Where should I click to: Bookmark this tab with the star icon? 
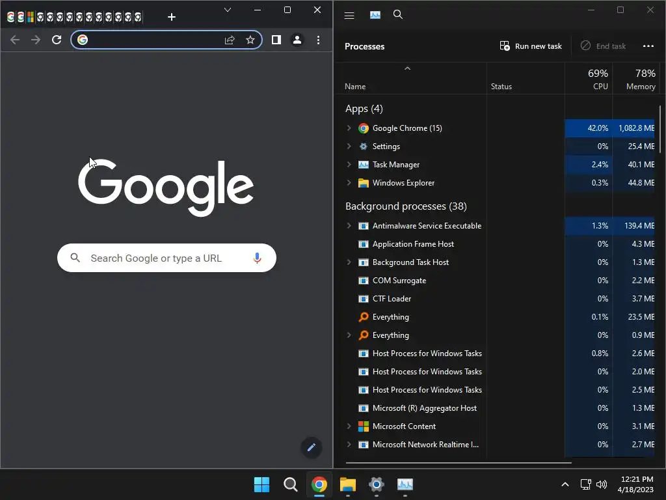pos(250,40)
